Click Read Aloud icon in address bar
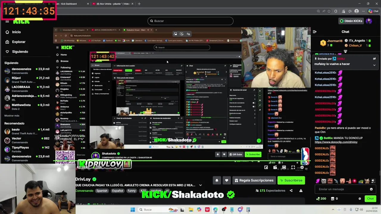Screen dimensions: 381x214 click(324, 11)
